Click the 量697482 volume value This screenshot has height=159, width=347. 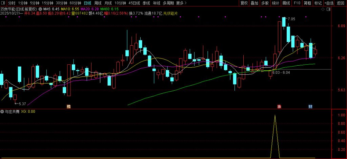pyautogui.click(x=79, y=14)
